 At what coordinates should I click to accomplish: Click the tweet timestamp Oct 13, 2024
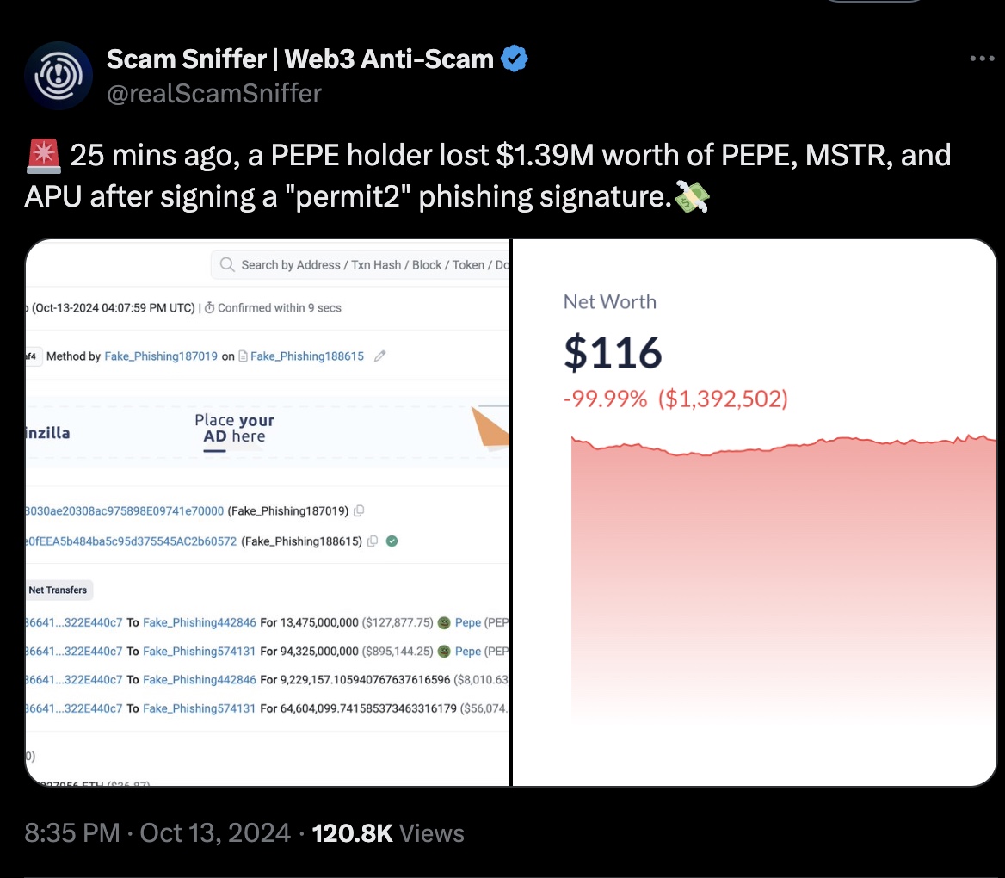coord(215,833)
